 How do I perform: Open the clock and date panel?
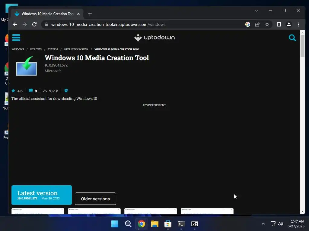coord(296,224)
